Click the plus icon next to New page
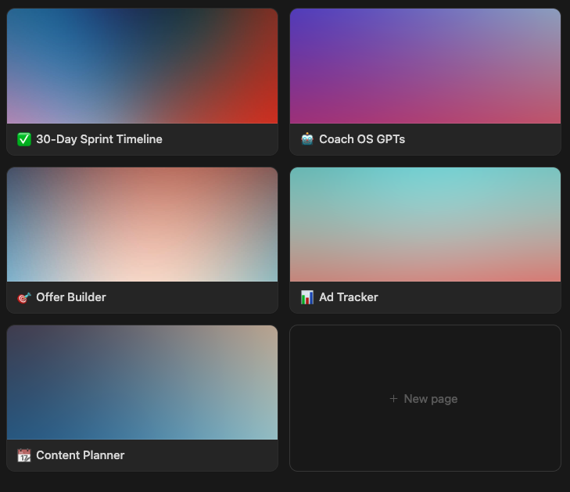The height and width of the screenshot is (492, 570). pyautogui.click(x=393, y=399)
